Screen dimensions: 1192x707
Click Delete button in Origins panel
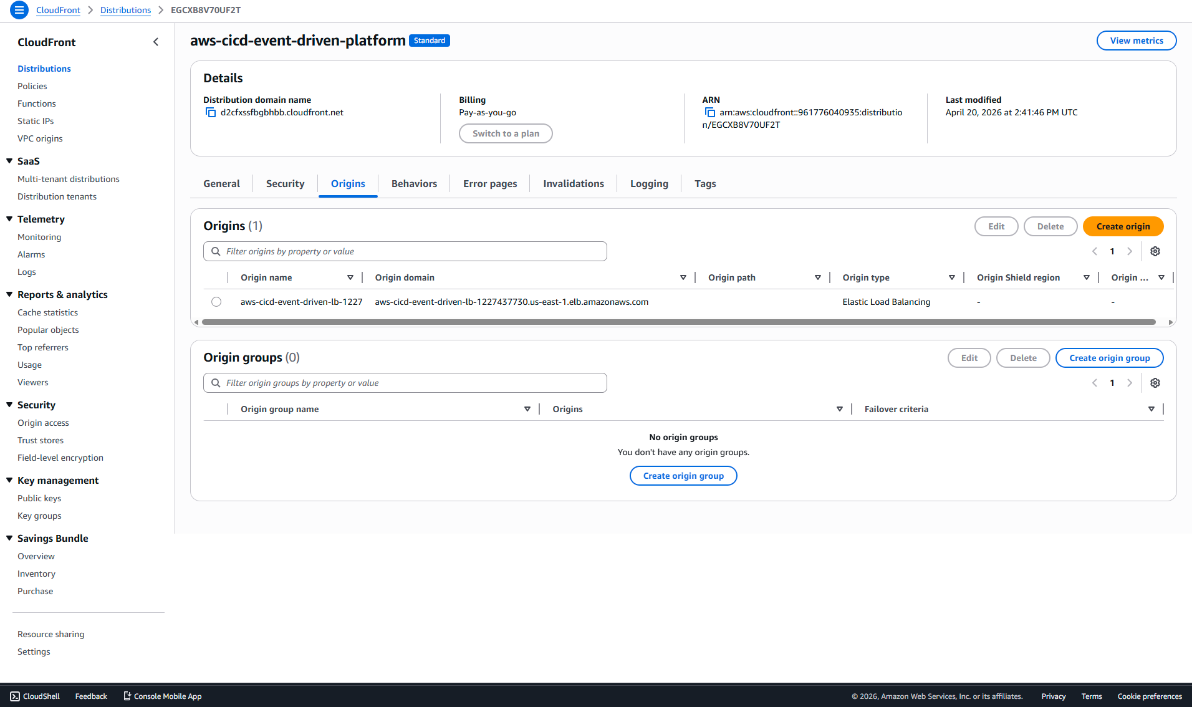(x=1050, y=226)
